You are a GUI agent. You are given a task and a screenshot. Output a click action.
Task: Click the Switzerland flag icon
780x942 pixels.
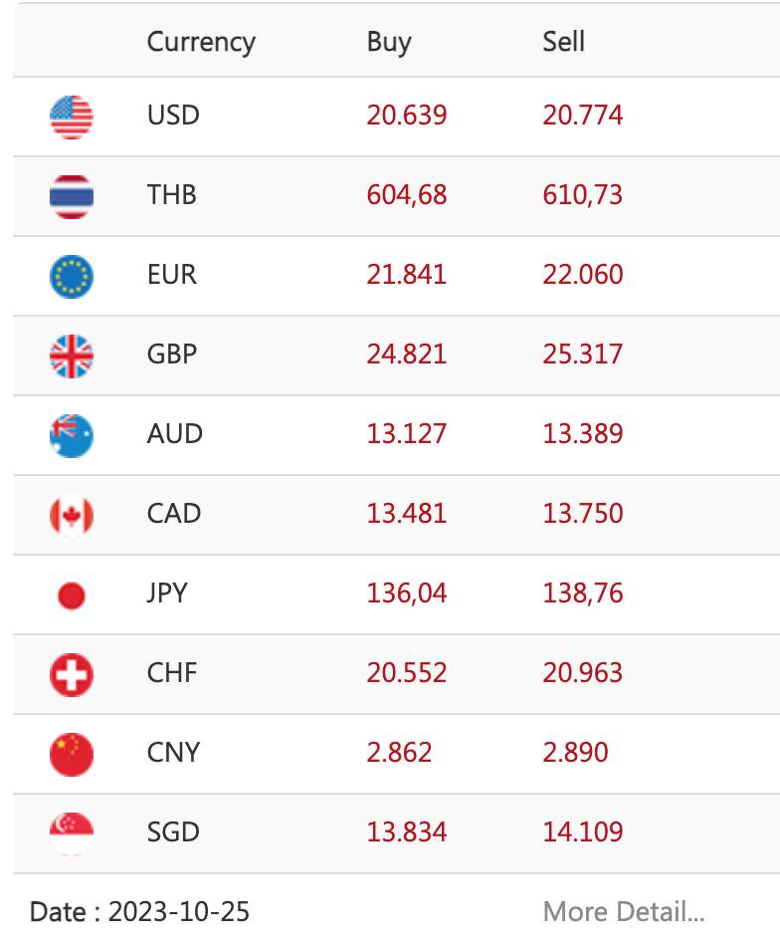(x=72, y=674)
